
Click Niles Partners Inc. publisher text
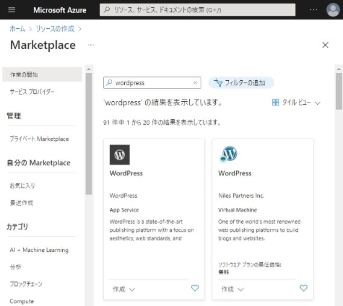[x=241, y=195]
